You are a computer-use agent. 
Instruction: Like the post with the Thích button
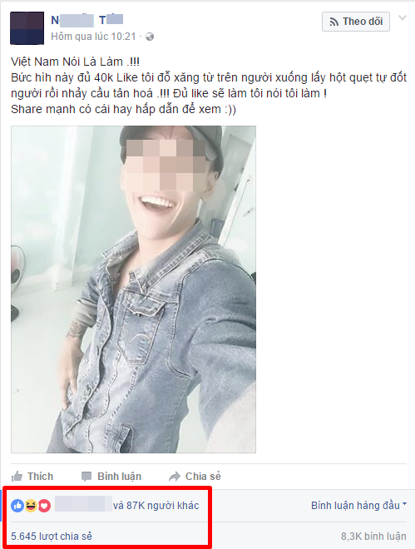pyautogui.click(x=32, y=477)
